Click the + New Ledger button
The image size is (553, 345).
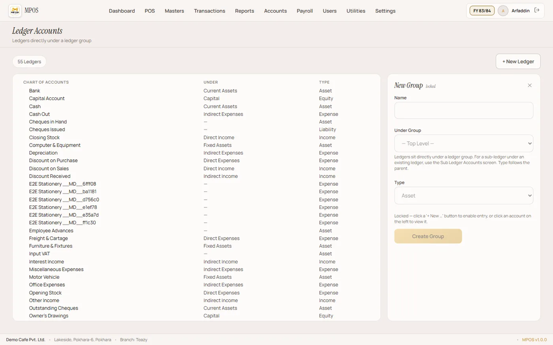[518, 61]
